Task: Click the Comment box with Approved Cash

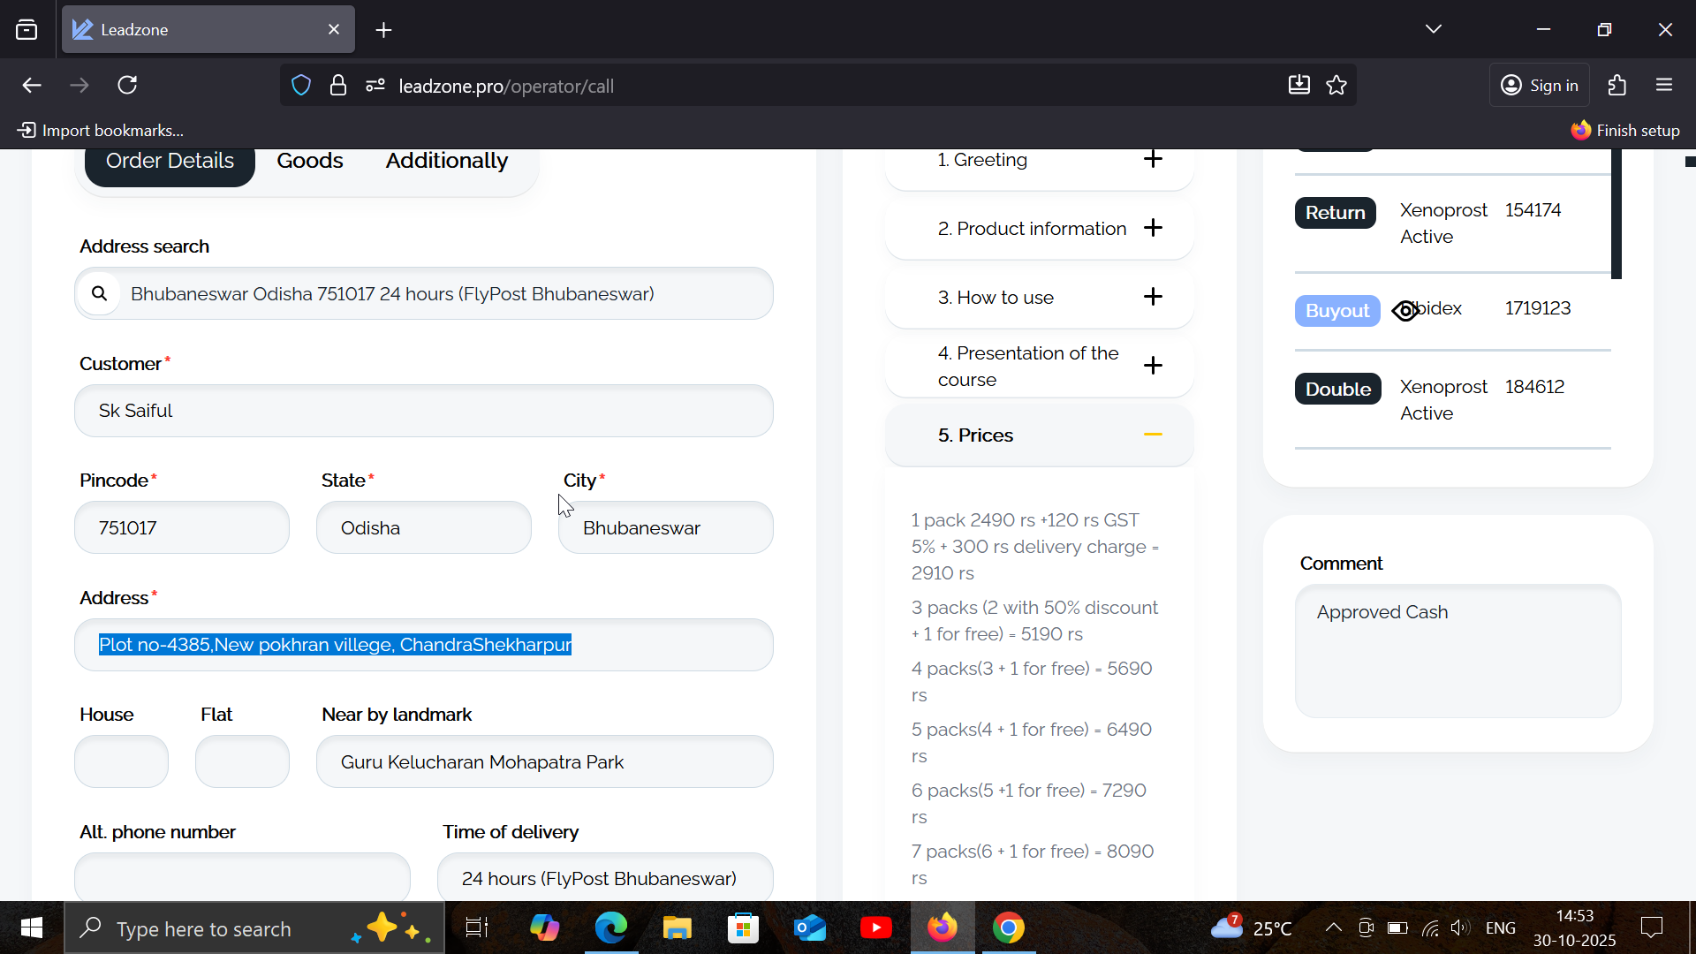Action: click(x=1457, y=651)
